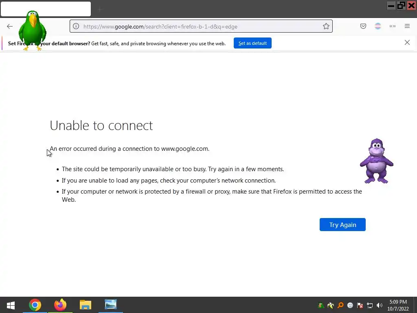
Task: Open a new tab with the plus button
Action: (100, 9)
